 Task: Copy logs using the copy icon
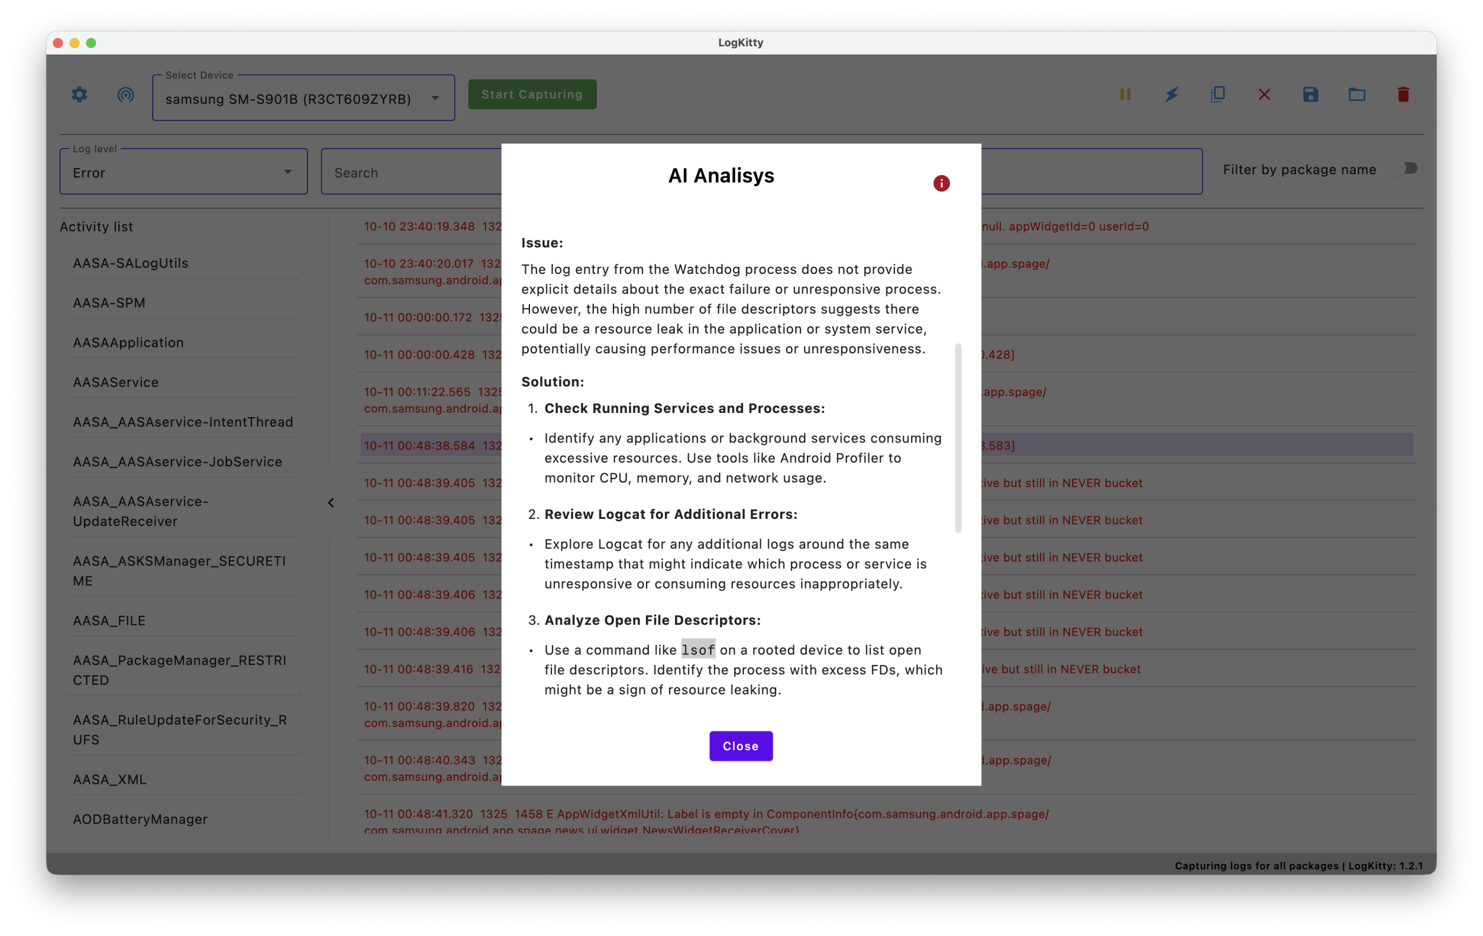coord(1218,94)
